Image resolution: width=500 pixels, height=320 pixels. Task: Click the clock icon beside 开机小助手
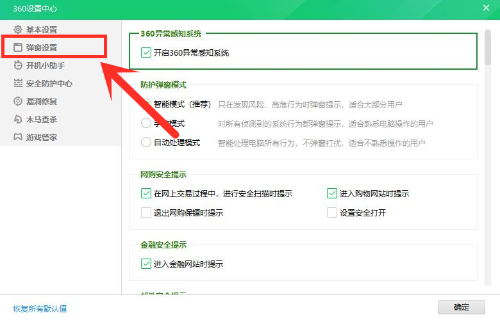18,65
